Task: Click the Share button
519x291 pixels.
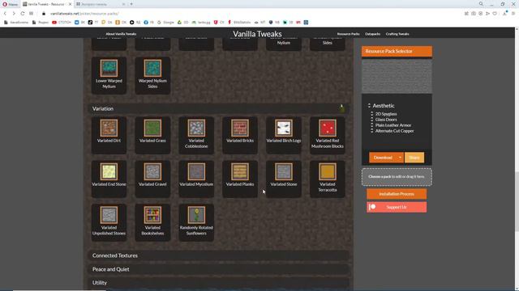Action: 414,158
